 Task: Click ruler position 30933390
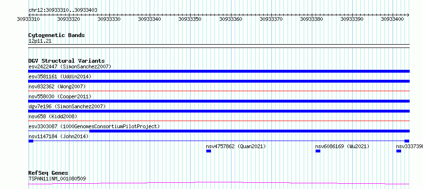point(352,19)
